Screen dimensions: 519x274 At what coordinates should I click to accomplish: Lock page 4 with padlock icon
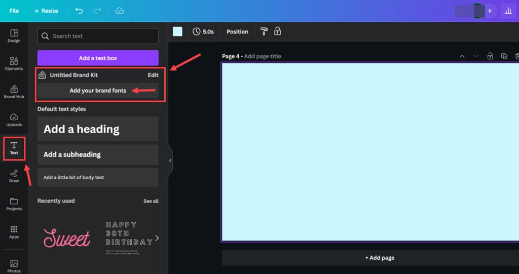[490, 56]
